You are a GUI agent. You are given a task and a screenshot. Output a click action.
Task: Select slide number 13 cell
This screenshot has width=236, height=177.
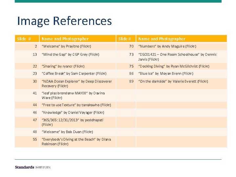(27, 57)
